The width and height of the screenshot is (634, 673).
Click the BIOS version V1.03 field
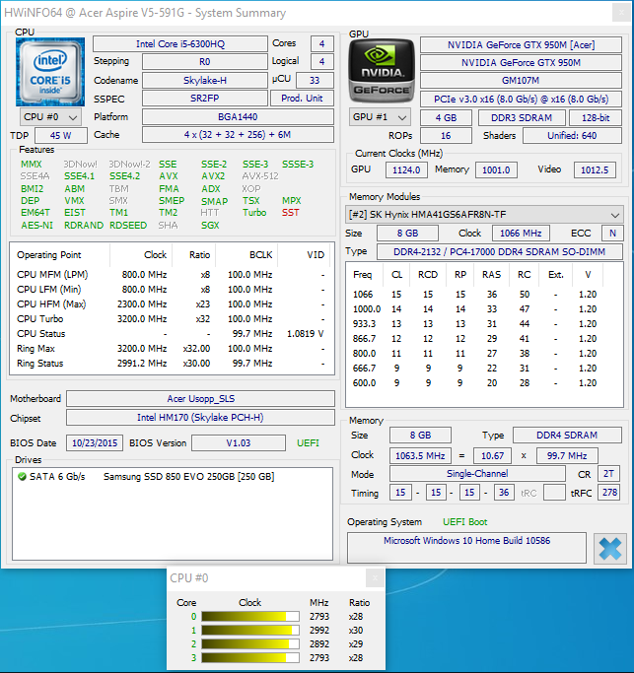[x=239, y=443]
